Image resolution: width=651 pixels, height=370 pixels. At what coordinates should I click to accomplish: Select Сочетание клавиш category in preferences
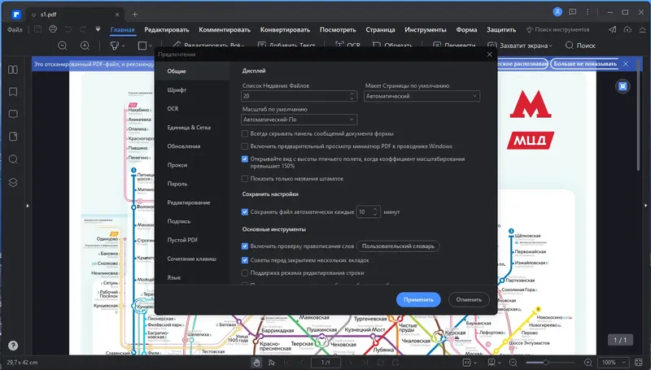[x=192, y=259]
